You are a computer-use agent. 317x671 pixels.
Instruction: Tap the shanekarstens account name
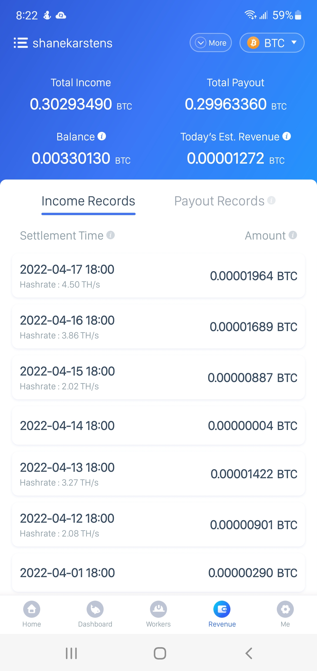[x=72, y=43]
